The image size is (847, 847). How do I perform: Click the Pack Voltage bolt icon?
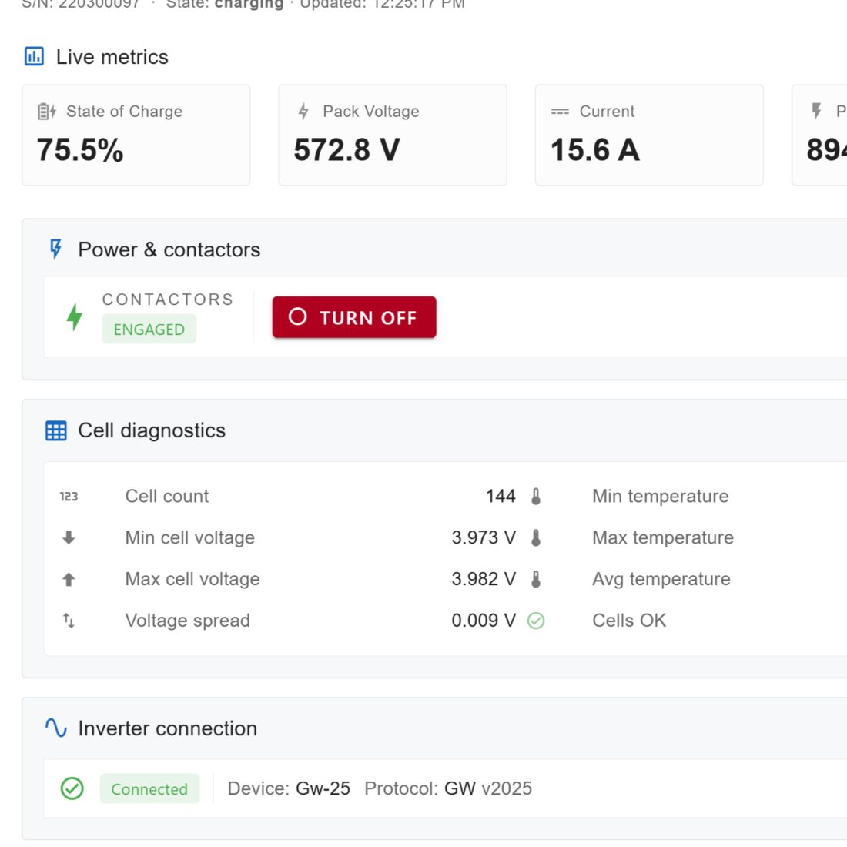tap(303, 112)
